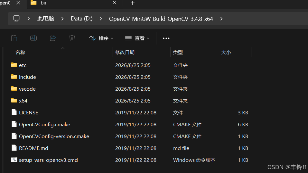This screenshot has height=173, width=308.
Task: Click the OpenCVConfig-version.cmake file name
Action: 54,136
